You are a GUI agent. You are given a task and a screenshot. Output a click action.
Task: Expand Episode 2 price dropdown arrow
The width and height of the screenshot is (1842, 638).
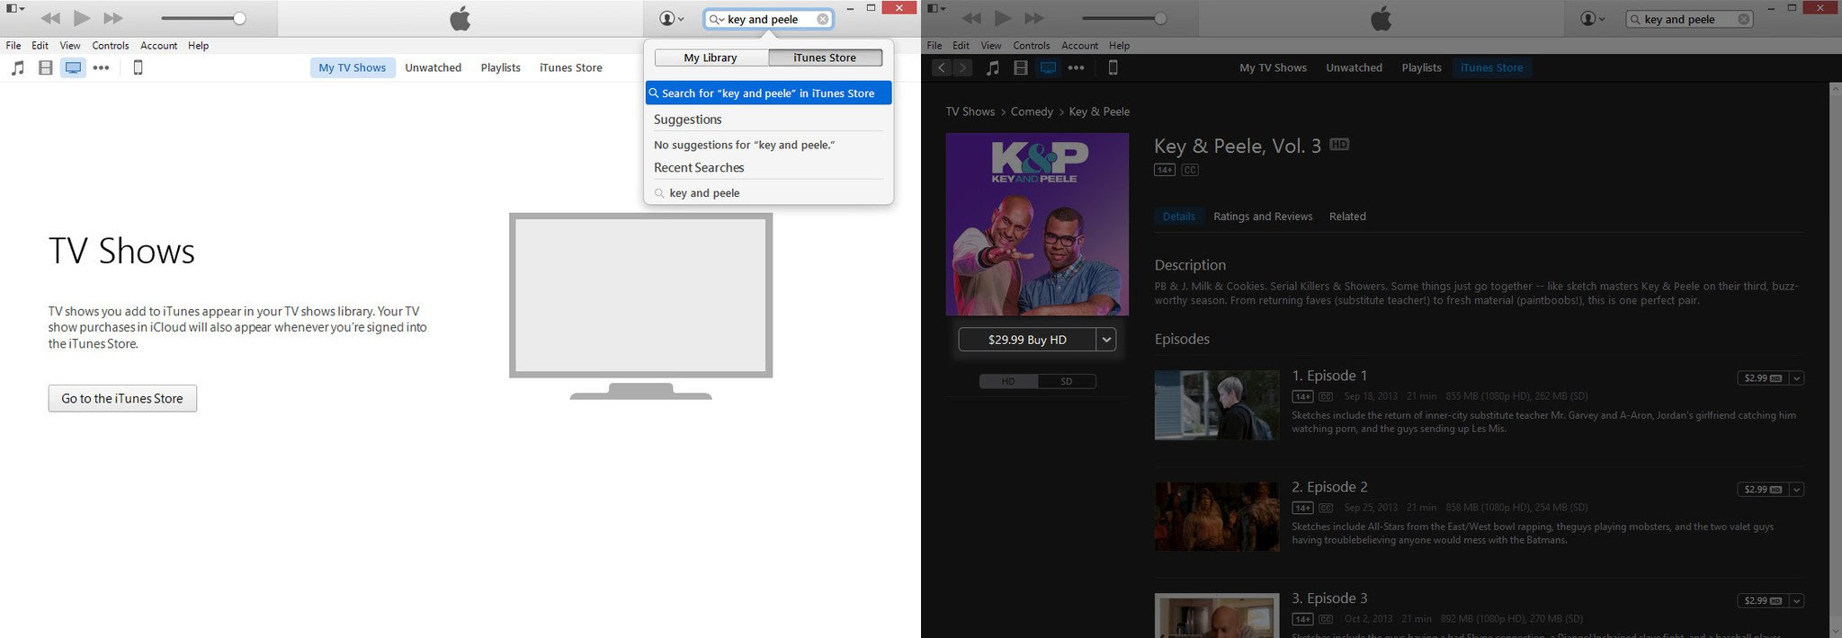(x=1796, y=490)
